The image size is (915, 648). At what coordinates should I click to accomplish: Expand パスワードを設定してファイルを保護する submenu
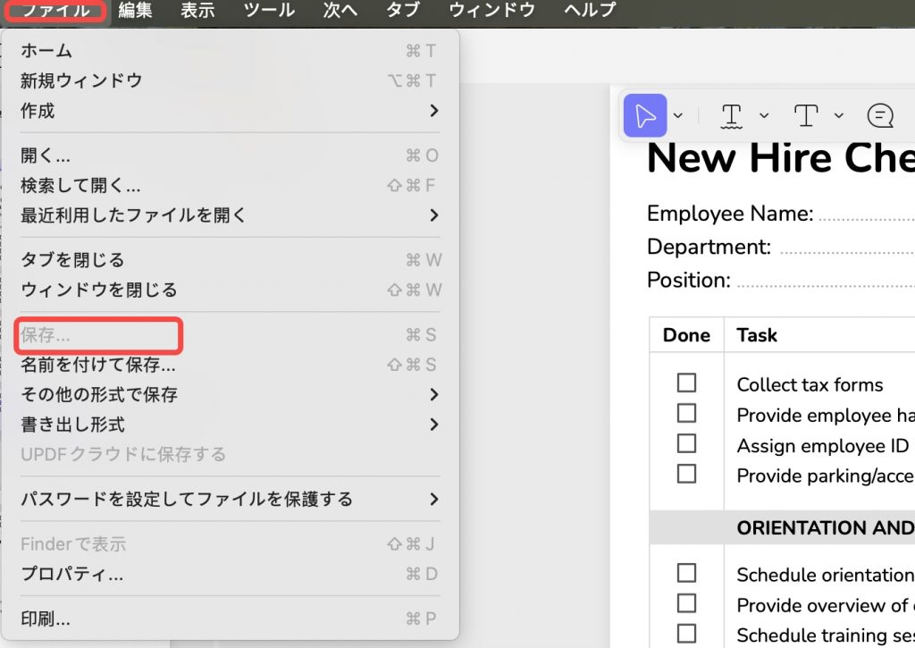click(230, 499)
